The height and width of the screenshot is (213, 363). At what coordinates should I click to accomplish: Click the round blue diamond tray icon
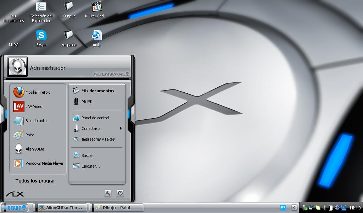pos(337,207)
